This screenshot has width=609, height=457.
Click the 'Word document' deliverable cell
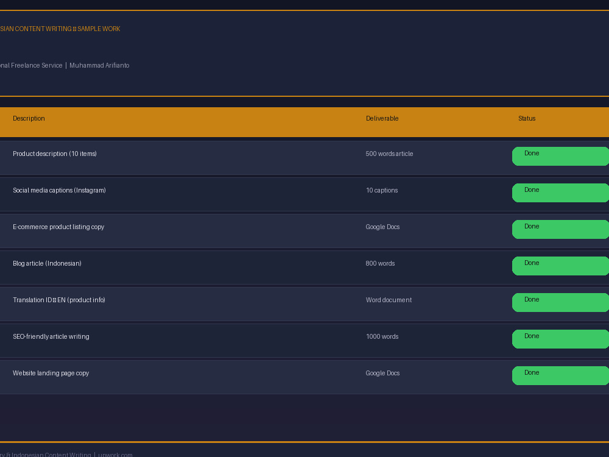(x=389, y=300)
